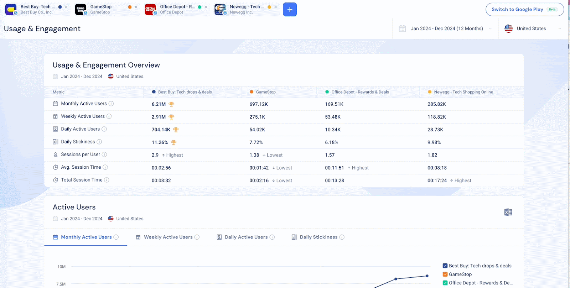Click the 285.82K Newegg monthly users value
Viewport: 570px width, 288px height.
[437, 104]
